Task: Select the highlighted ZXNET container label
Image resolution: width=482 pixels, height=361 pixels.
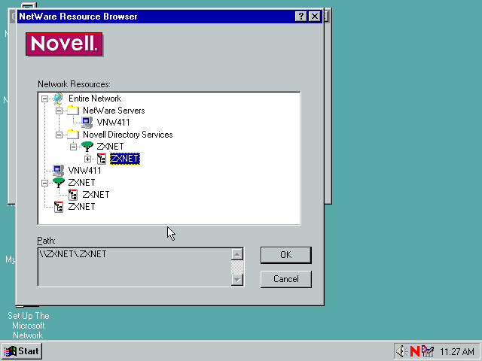Action: click(x=125, y=159)
